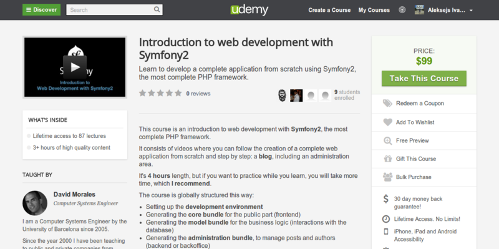
Task: Click David Morales profile photo
Action: [35, 203]
